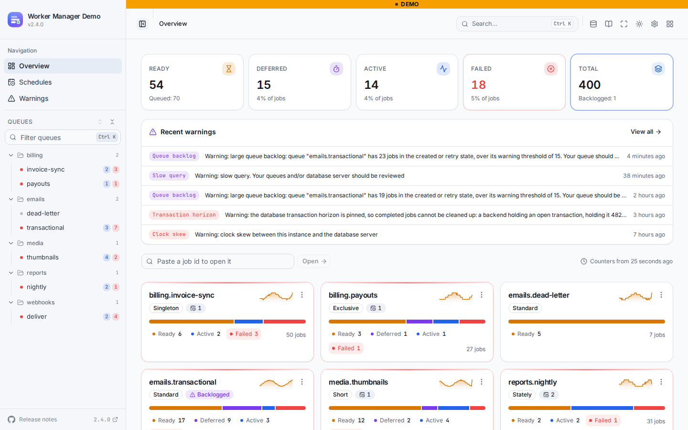This screenshot has width=688, height=430.
Task: Click the emails.dead-letter orange status bar
Action: tap(587, 322)
